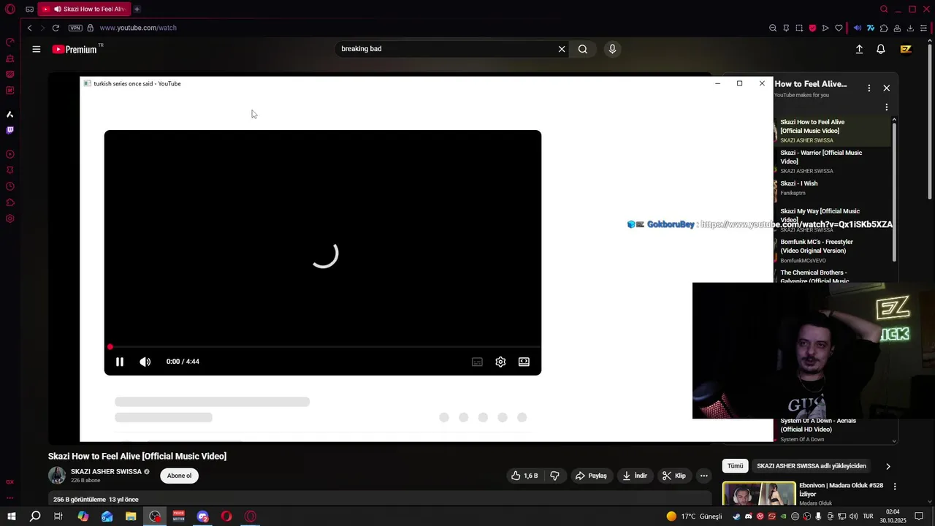Open more actions ellipsis under video
The height and width of the screenshot is (526, 935).
704,476
